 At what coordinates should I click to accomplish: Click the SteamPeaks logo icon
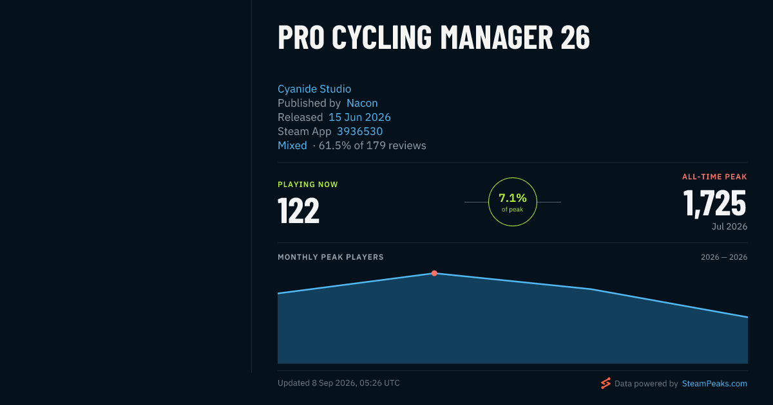(606, 383)
